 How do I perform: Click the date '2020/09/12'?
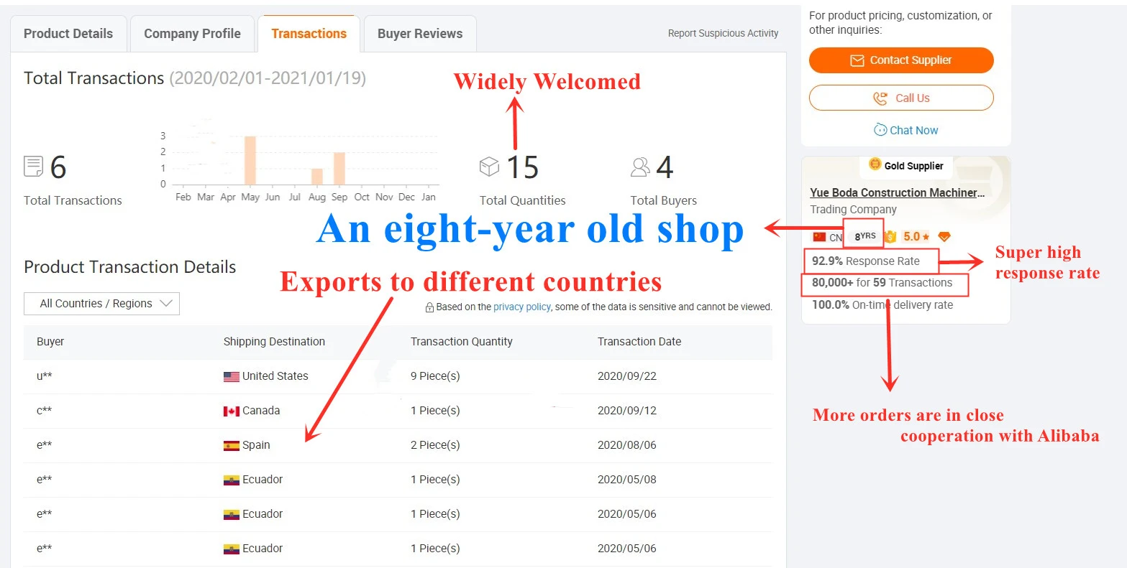pos(627,411)
